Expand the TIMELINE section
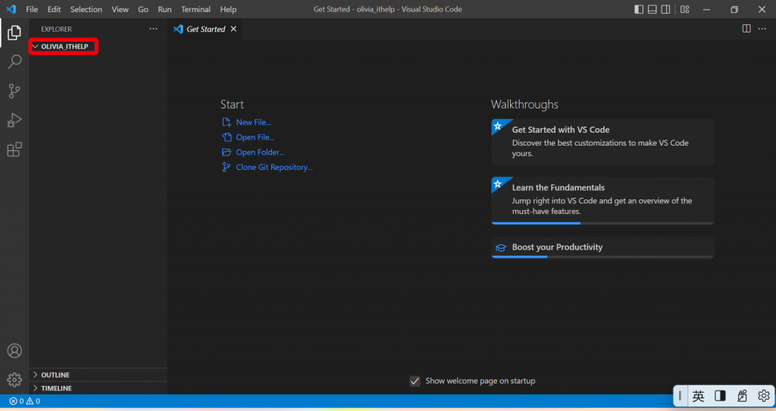The image size is (776, 411). (98, 388)
